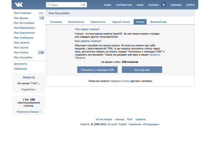Open the музыка header link

[153, 5]
